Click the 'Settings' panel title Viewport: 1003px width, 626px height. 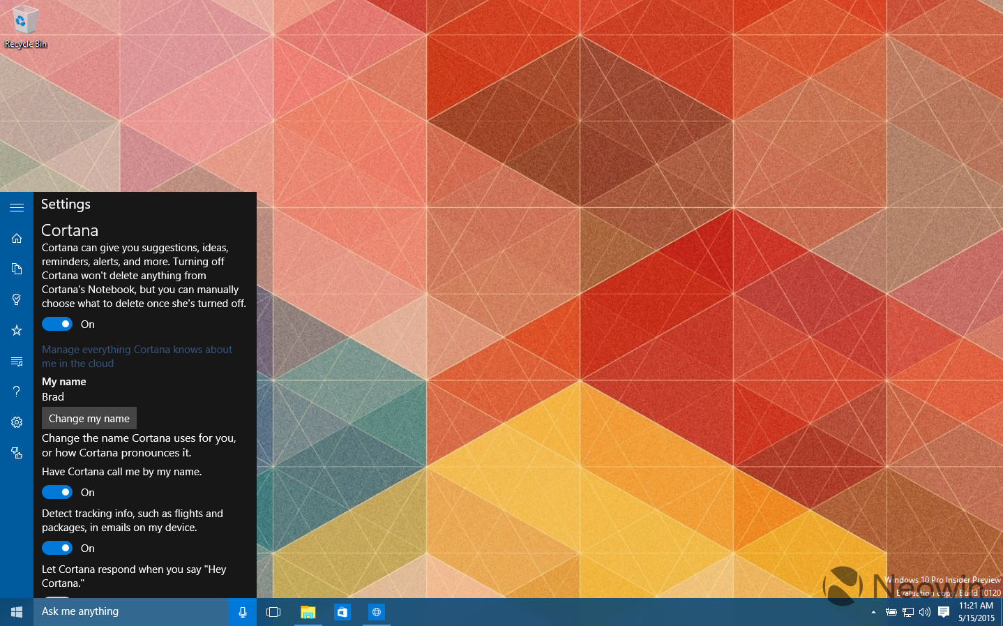click(x=66, y=204)
